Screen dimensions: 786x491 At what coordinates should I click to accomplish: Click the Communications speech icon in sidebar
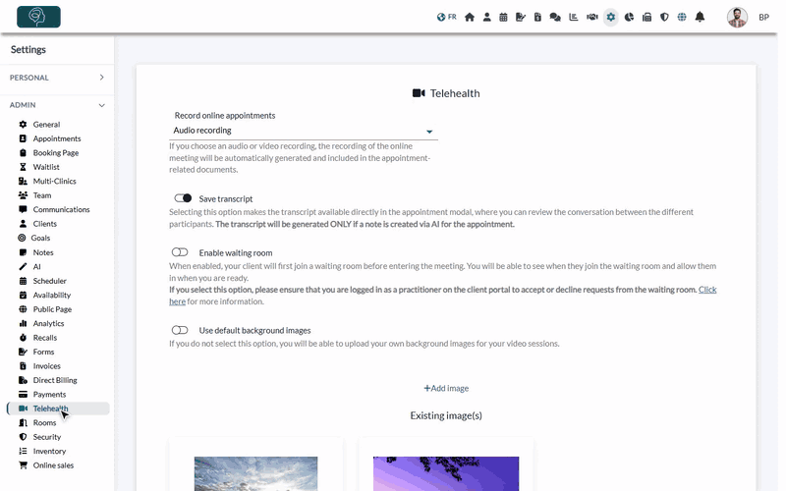point(23,209)
